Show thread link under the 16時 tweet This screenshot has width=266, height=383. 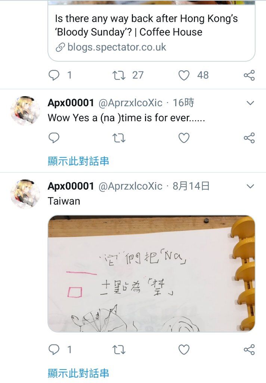click(78, 161)
